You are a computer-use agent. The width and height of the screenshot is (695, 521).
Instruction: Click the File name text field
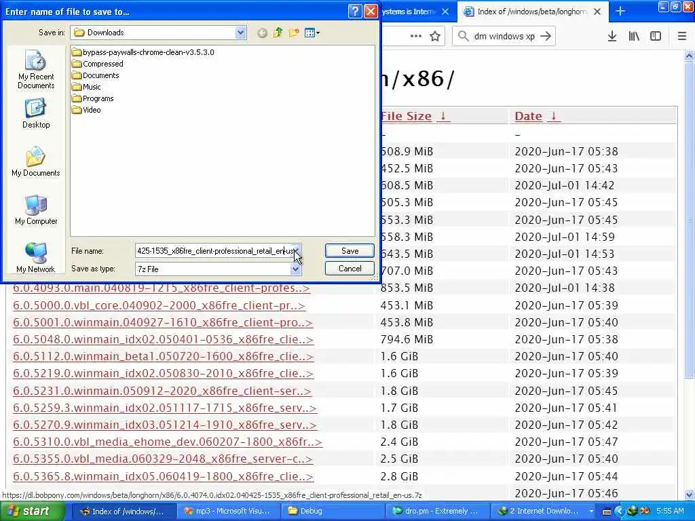(x=213, y=251)
